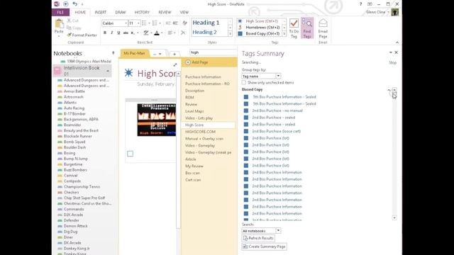Activate the Format Painter tool

tap(82, 35)
